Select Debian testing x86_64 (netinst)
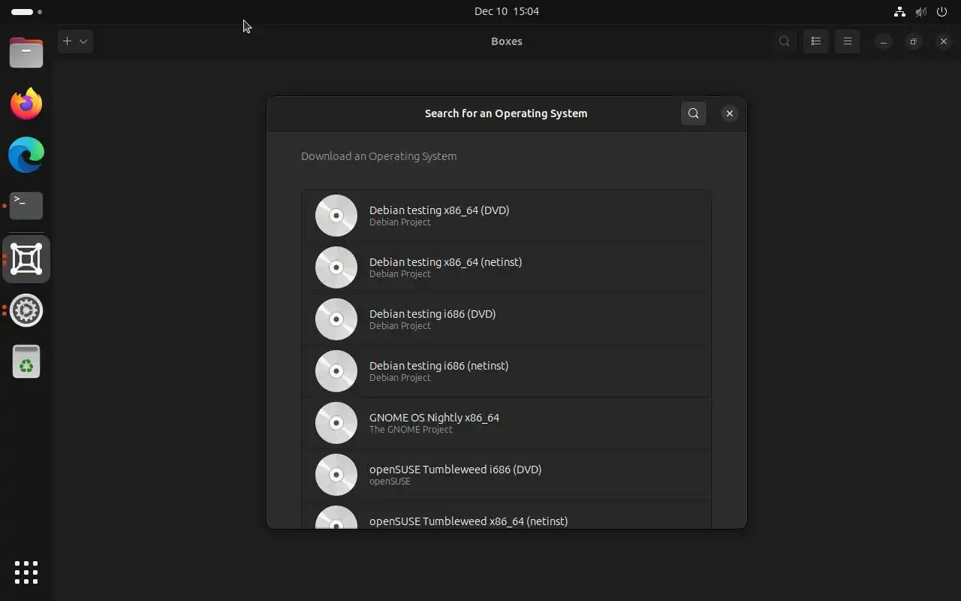961x601 pixels. click(x=506, y=267)
